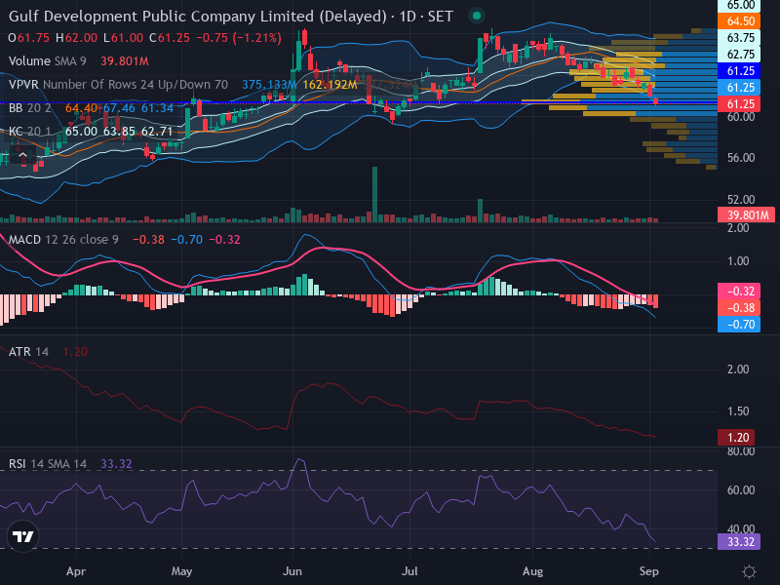Screen dimensions: 780x585
Task: Click the 60.00 RSI axis label
Action: click(x=741, y=490)
